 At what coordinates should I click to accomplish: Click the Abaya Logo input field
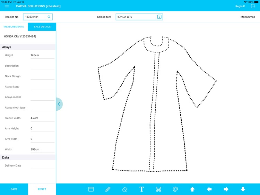(x=42, y=87)
